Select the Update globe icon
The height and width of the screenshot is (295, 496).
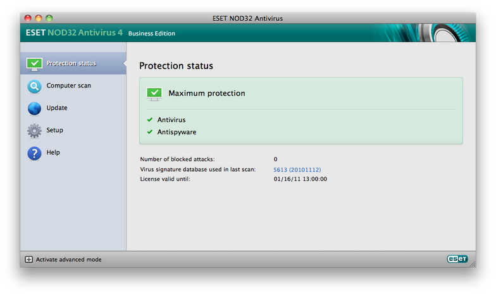[34, 109]
